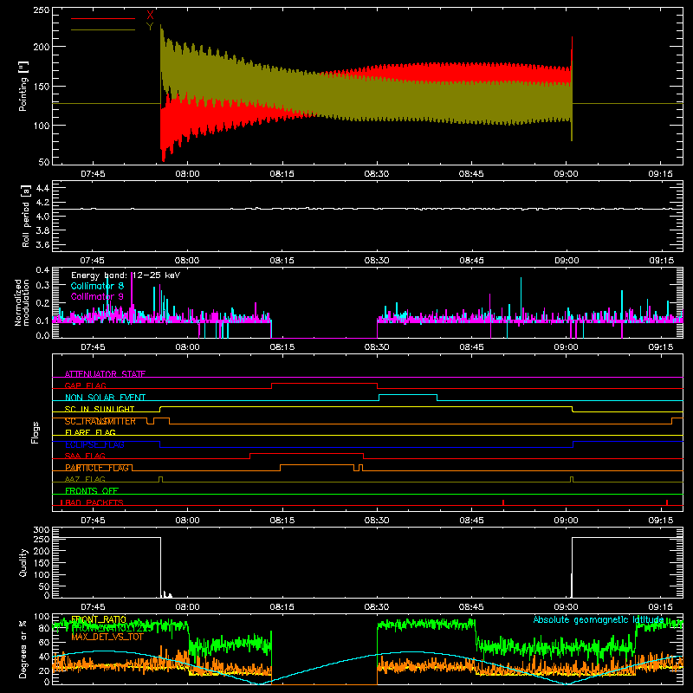Click the ECLIPSE_FLAG label
The image size is (693, 693).
(x=94, y=444)
